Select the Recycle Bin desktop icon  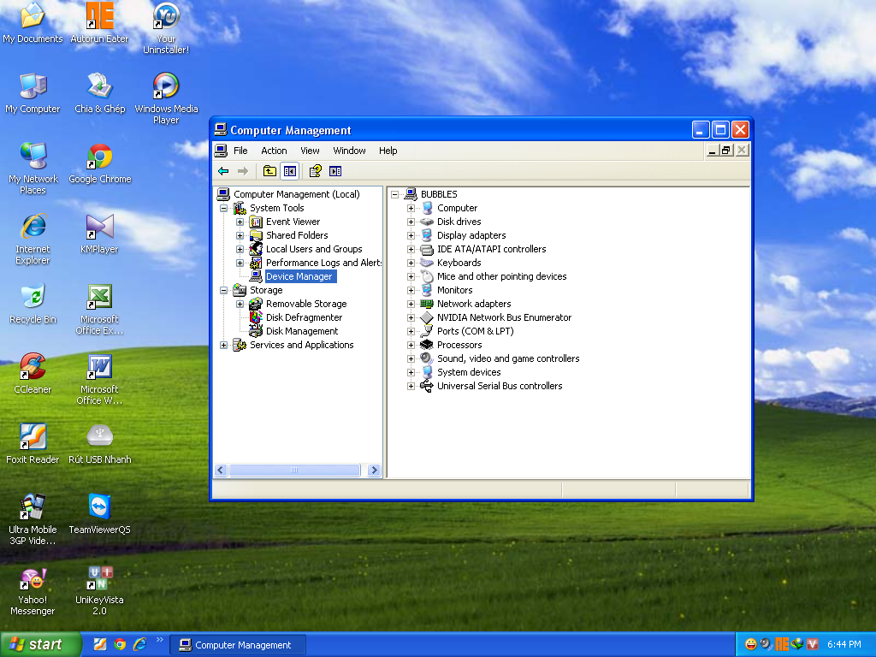click(33, 304)
